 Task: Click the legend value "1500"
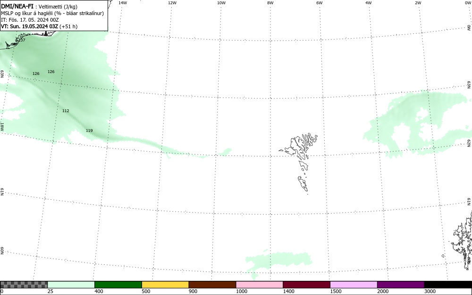point(336,291)
